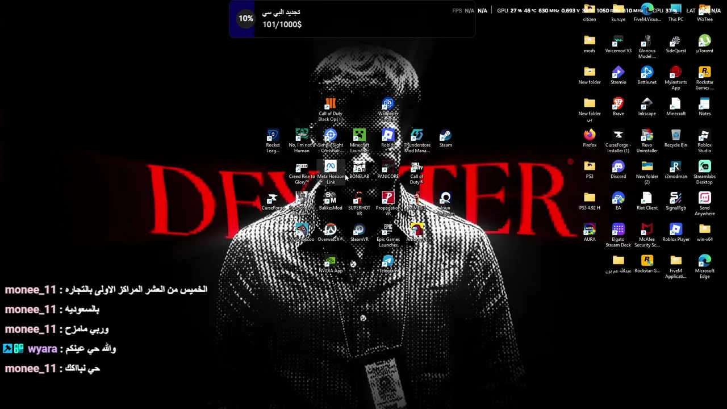Open No, I'm not a Human shortcut

(302, 141)
